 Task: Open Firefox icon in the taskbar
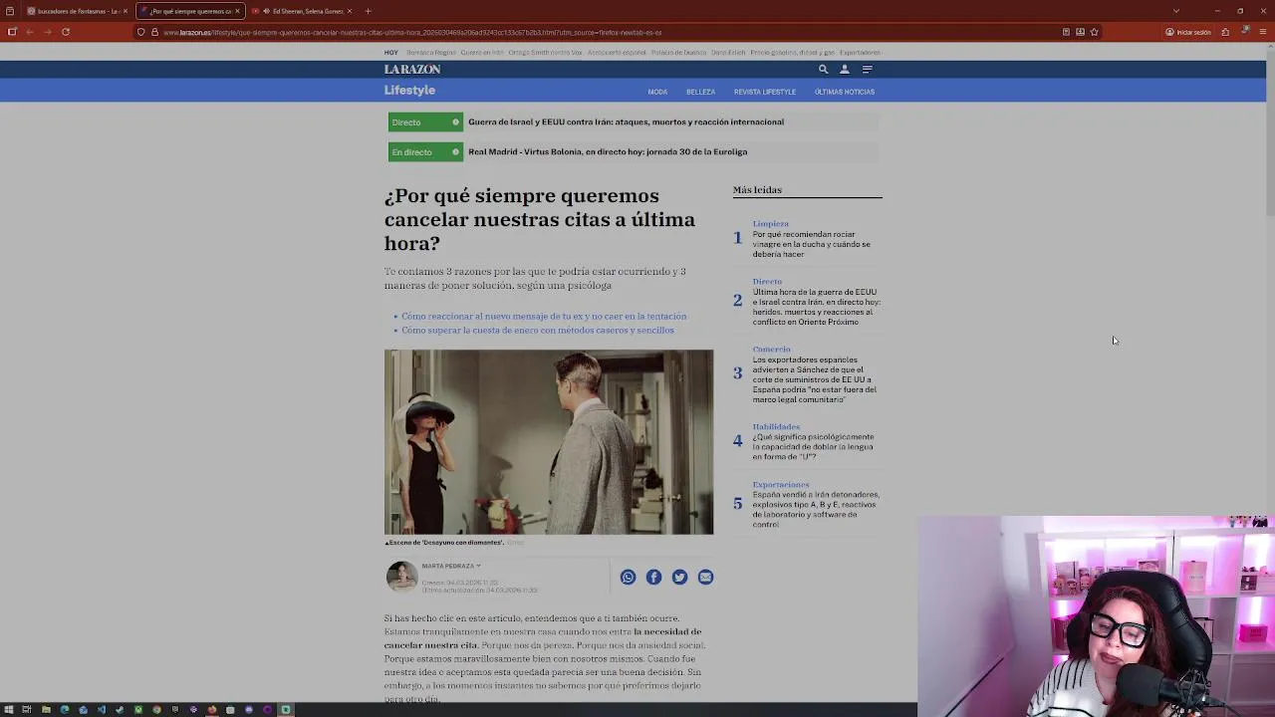coord(212,710)
